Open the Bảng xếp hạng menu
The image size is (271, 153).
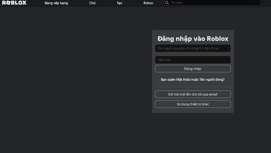click(56, 3)
